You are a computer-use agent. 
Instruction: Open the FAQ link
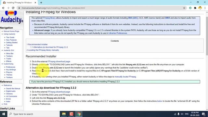click(6, 104)
